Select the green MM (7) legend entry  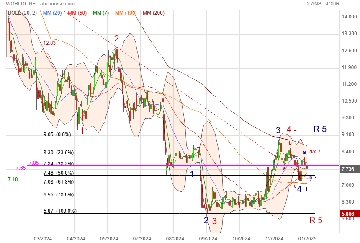(101, 13)
